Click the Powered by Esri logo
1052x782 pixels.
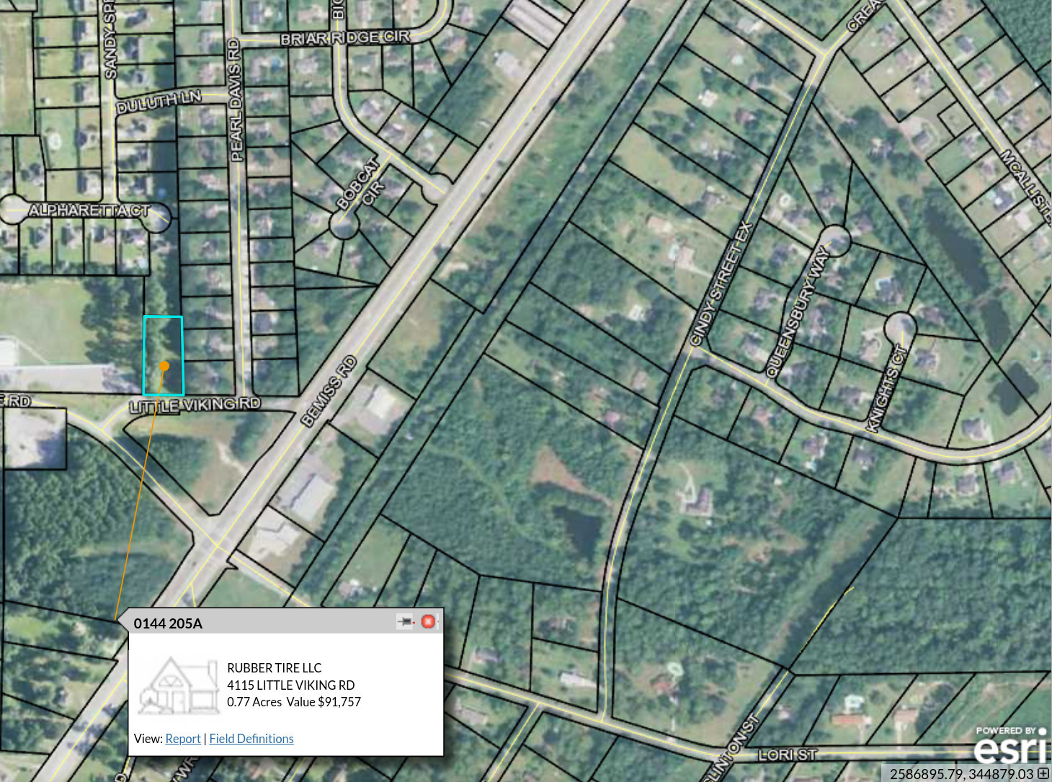pyautogui.click(x=1010, y=746)
